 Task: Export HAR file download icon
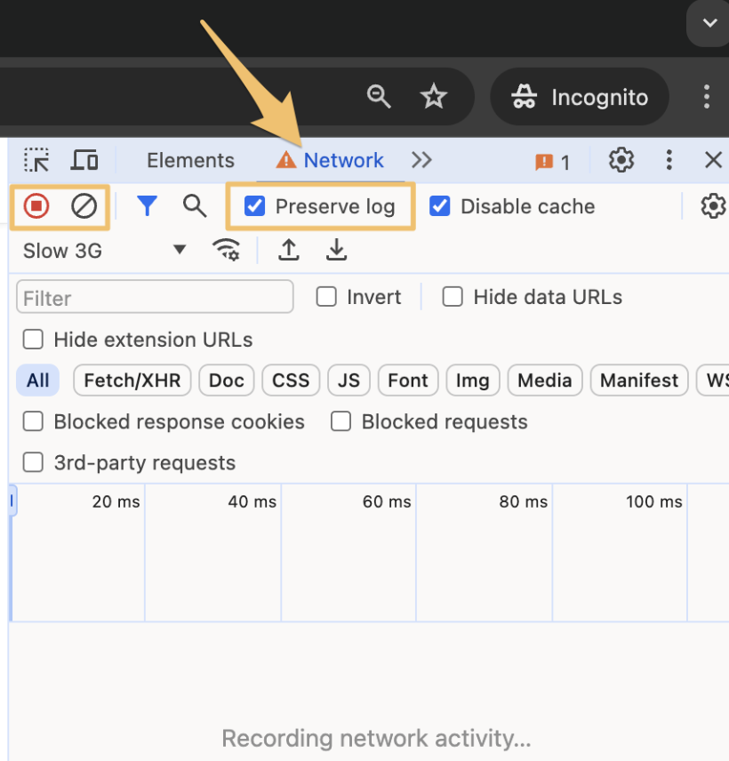pos(336,250)
